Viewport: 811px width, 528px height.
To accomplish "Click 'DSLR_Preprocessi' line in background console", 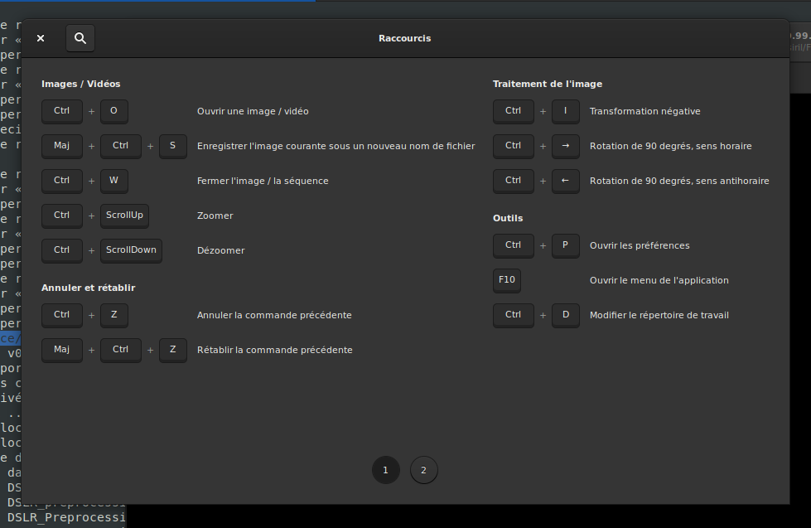I will tap(66, 517).
